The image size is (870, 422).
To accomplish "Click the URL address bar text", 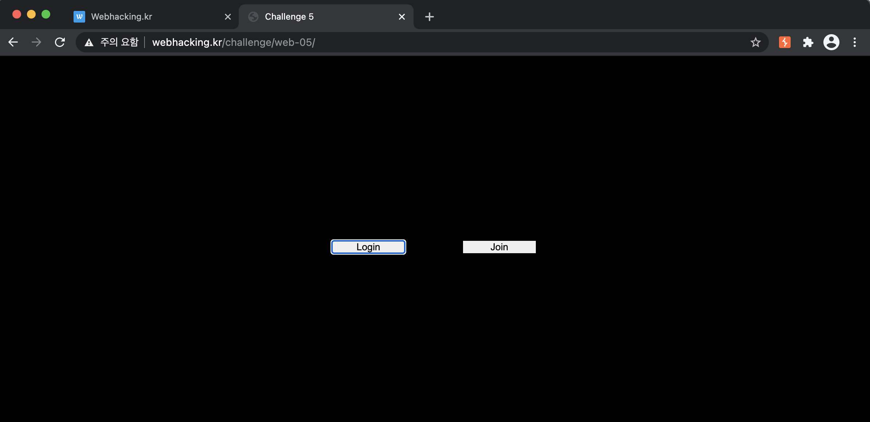I will point(234,42).
